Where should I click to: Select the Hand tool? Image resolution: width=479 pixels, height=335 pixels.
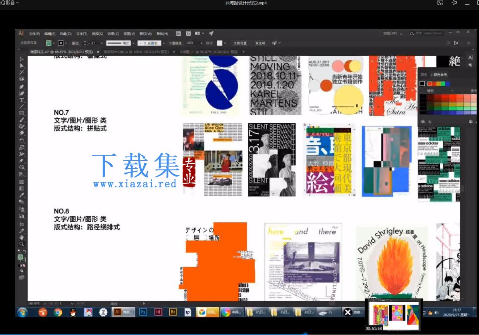tap(22, 238)
